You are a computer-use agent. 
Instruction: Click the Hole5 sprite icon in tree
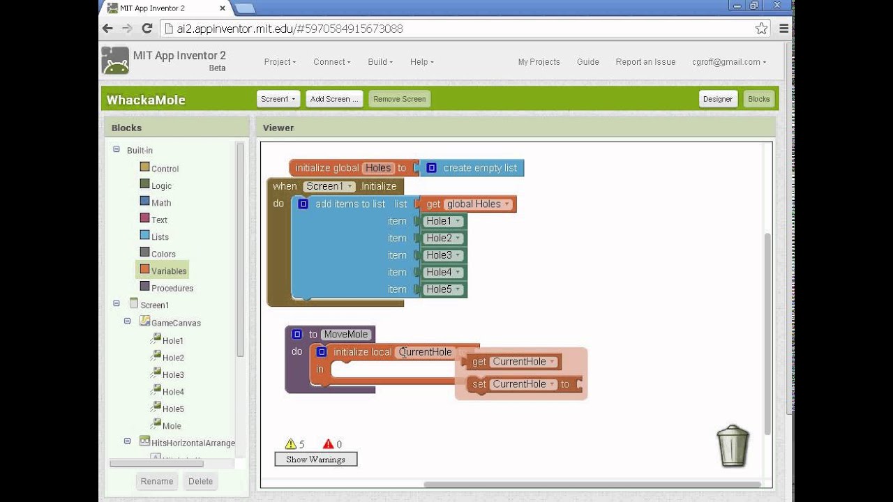[x=156, y=407]
